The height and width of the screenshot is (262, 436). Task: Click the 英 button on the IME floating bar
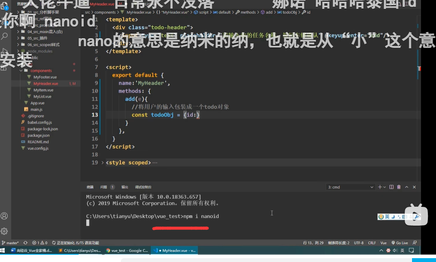[387, 217]
